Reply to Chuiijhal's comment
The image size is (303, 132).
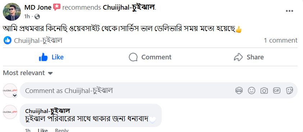(62, 130)
